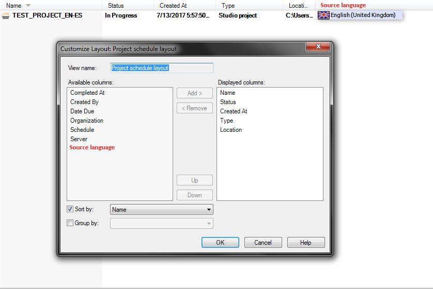Viewport: 433px width, 289px height.
Task: Select Created By in Available columns
Action: click(x=84, y=102)
